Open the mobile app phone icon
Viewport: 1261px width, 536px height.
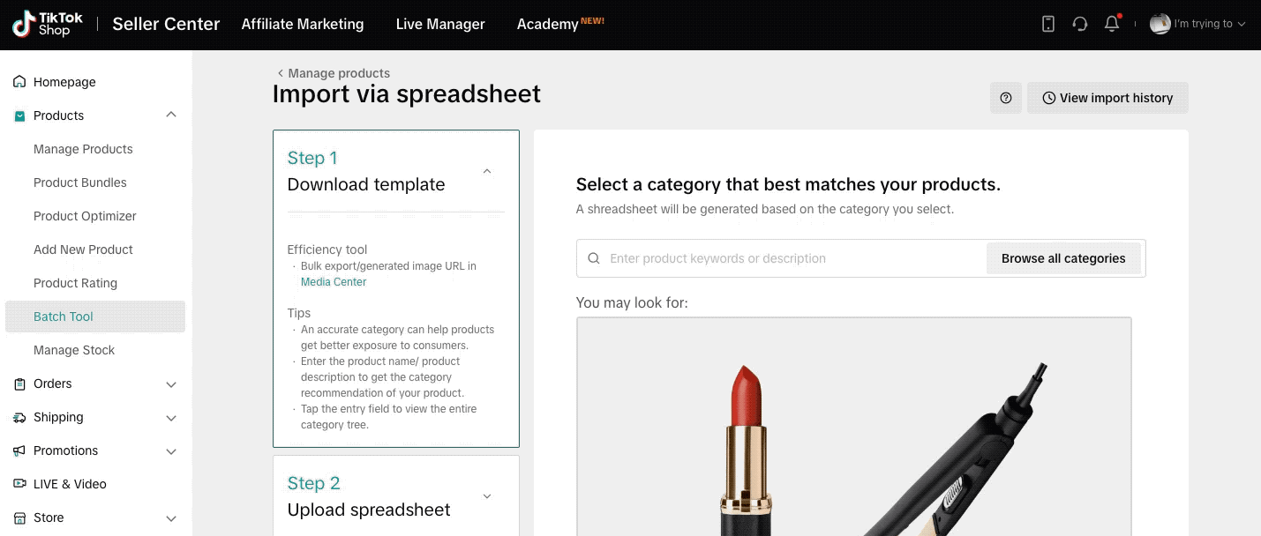tap(1048, 24)
